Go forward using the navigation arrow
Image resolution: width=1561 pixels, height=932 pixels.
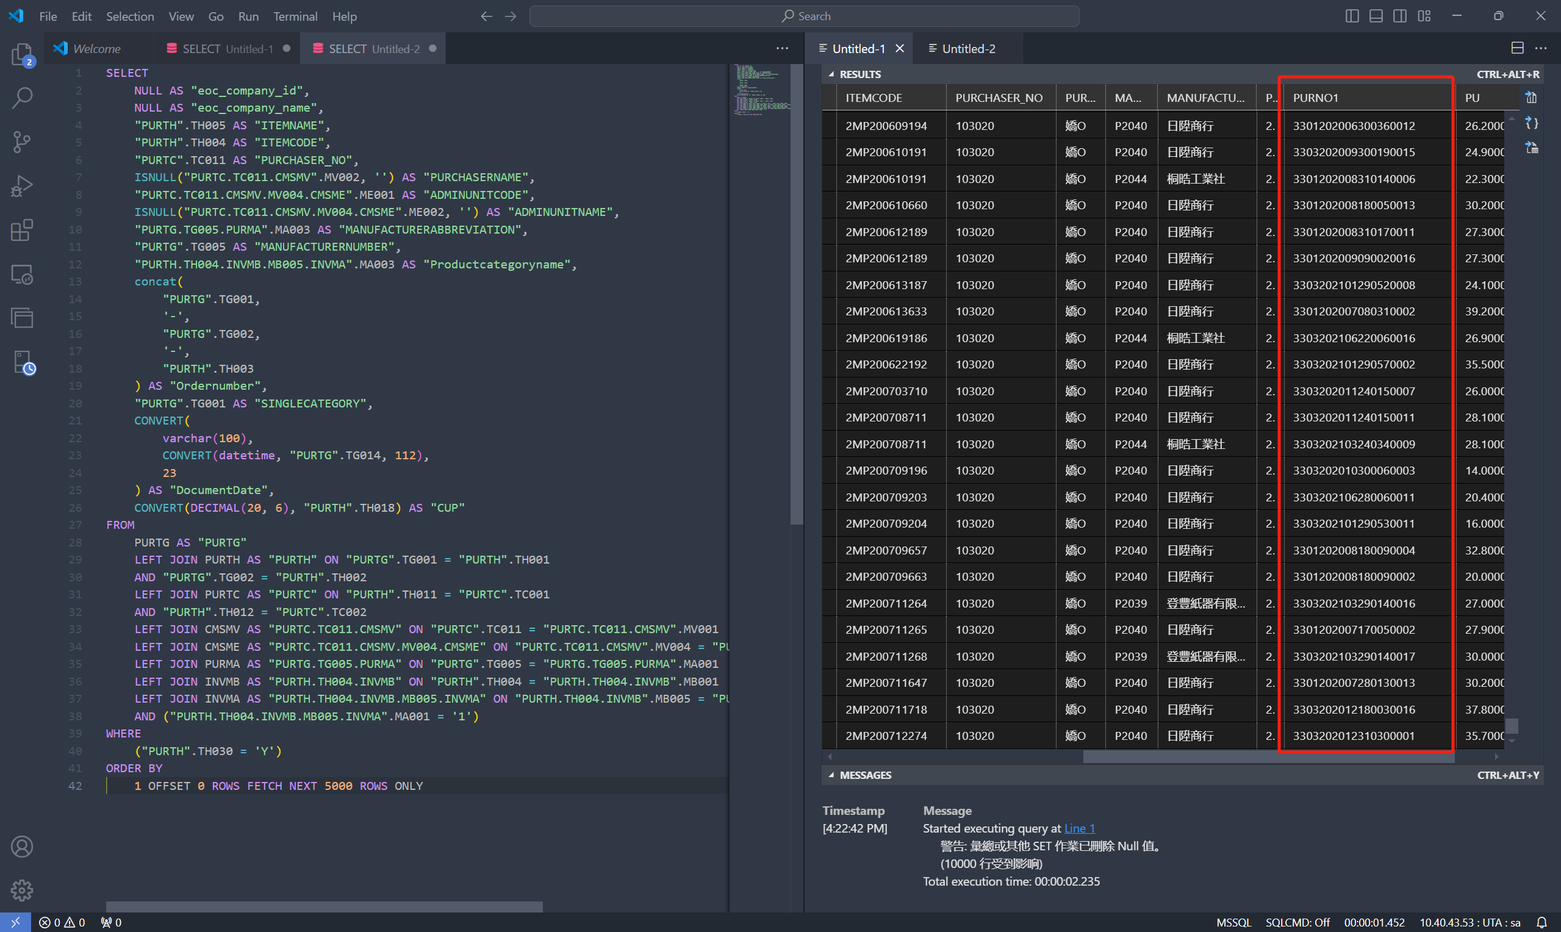(x=511, y=16)
